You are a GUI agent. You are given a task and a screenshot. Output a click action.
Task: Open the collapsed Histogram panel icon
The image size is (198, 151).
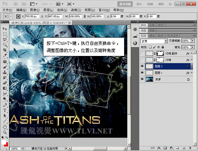coord(135,36)
